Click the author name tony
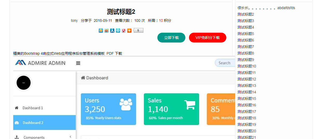The image size is (323, 139). 74,20
